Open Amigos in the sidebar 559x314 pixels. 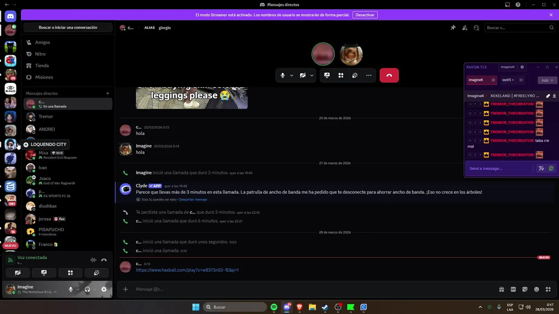(68, 42)
